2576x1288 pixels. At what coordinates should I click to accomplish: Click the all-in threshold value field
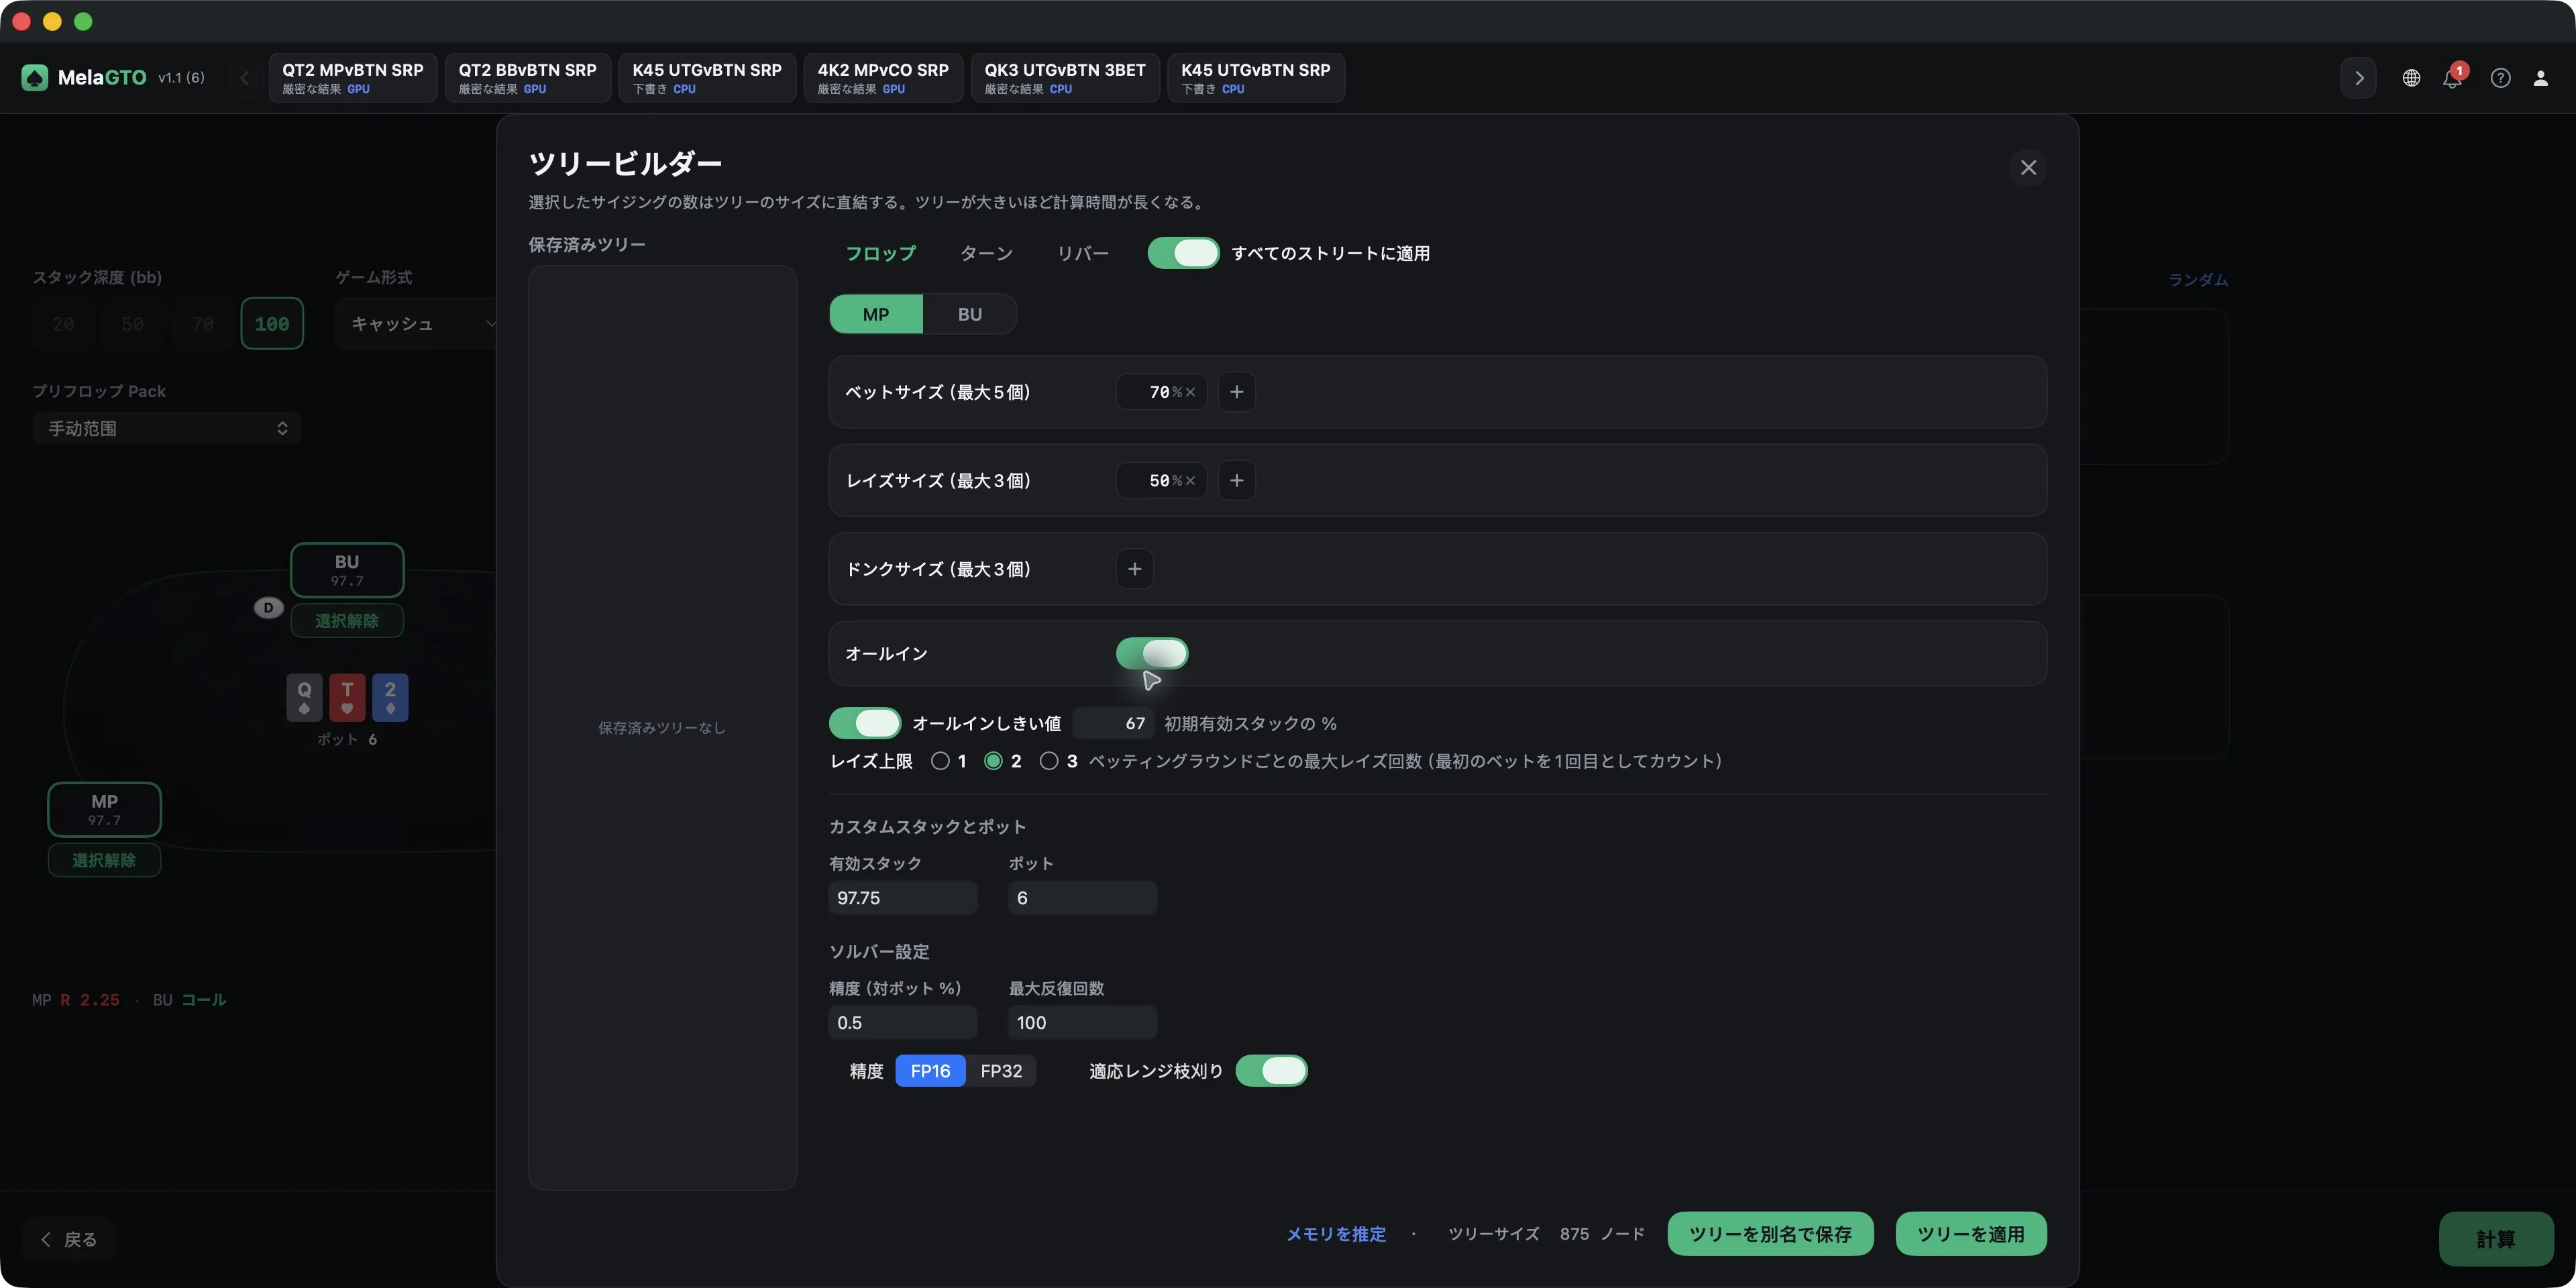[x=1113, y=723]
